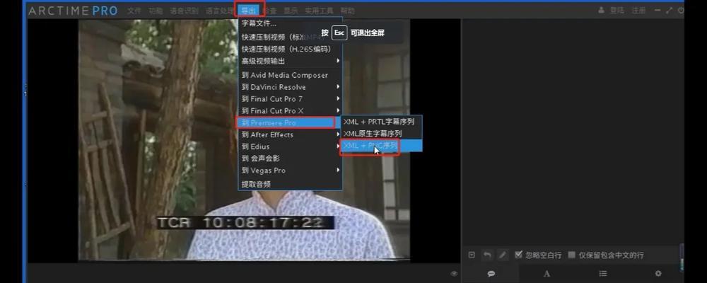The width and height of the screenshot is (707, 283).
Task: Select the highlighted 到 Premiere Pro entry
Action: (290, 122)
